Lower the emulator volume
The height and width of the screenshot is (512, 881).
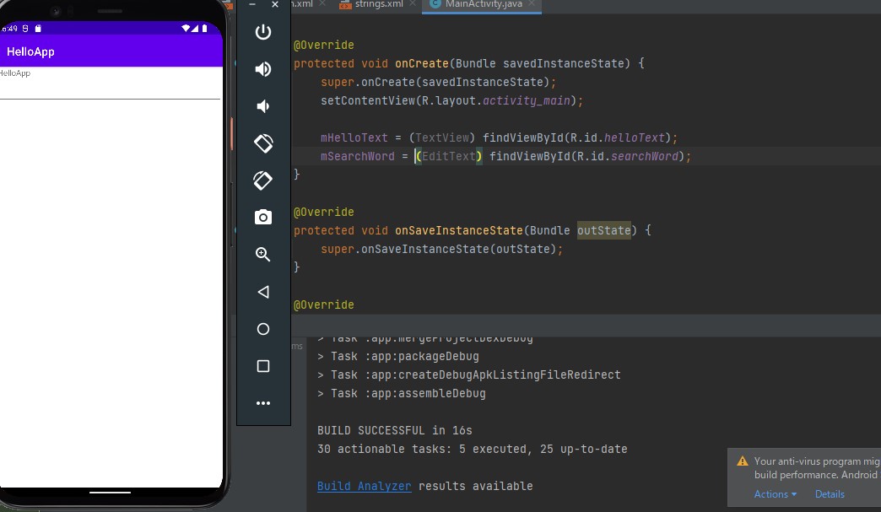point(263,106)
